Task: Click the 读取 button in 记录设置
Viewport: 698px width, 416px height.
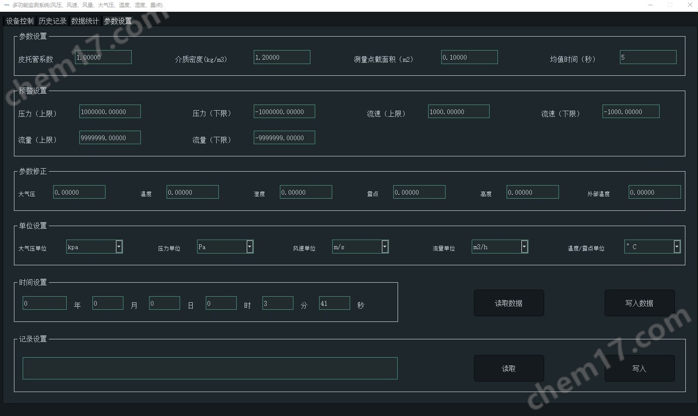Action: [508, 369]
